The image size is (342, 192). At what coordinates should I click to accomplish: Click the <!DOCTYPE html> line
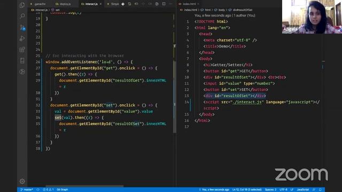pyautogui.click(x=211, y=21)
